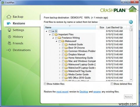Collapse the G drive tree node
Viewport: 140px width, 107px height.
(x=47, y=31)
